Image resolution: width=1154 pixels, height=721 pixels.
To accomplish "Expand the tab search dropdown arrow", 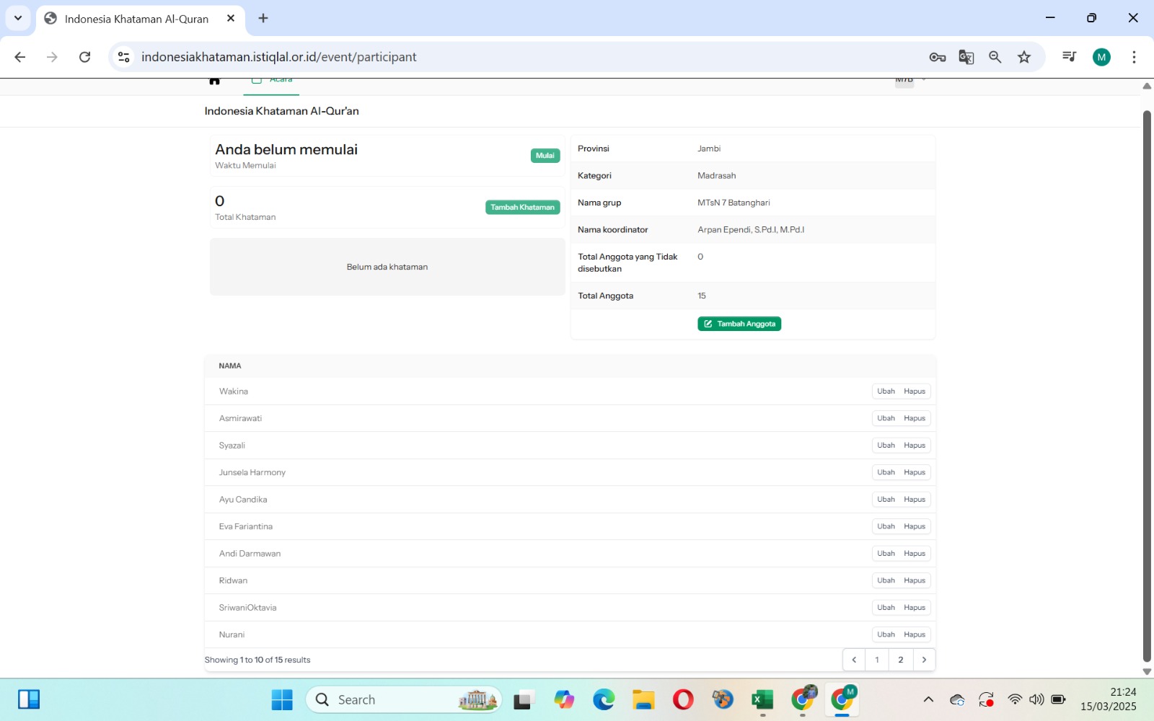I will [x=18, y=18].
